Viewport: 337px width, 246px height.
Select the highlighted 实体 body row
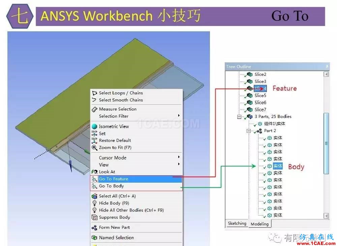(x=278, y=166)
